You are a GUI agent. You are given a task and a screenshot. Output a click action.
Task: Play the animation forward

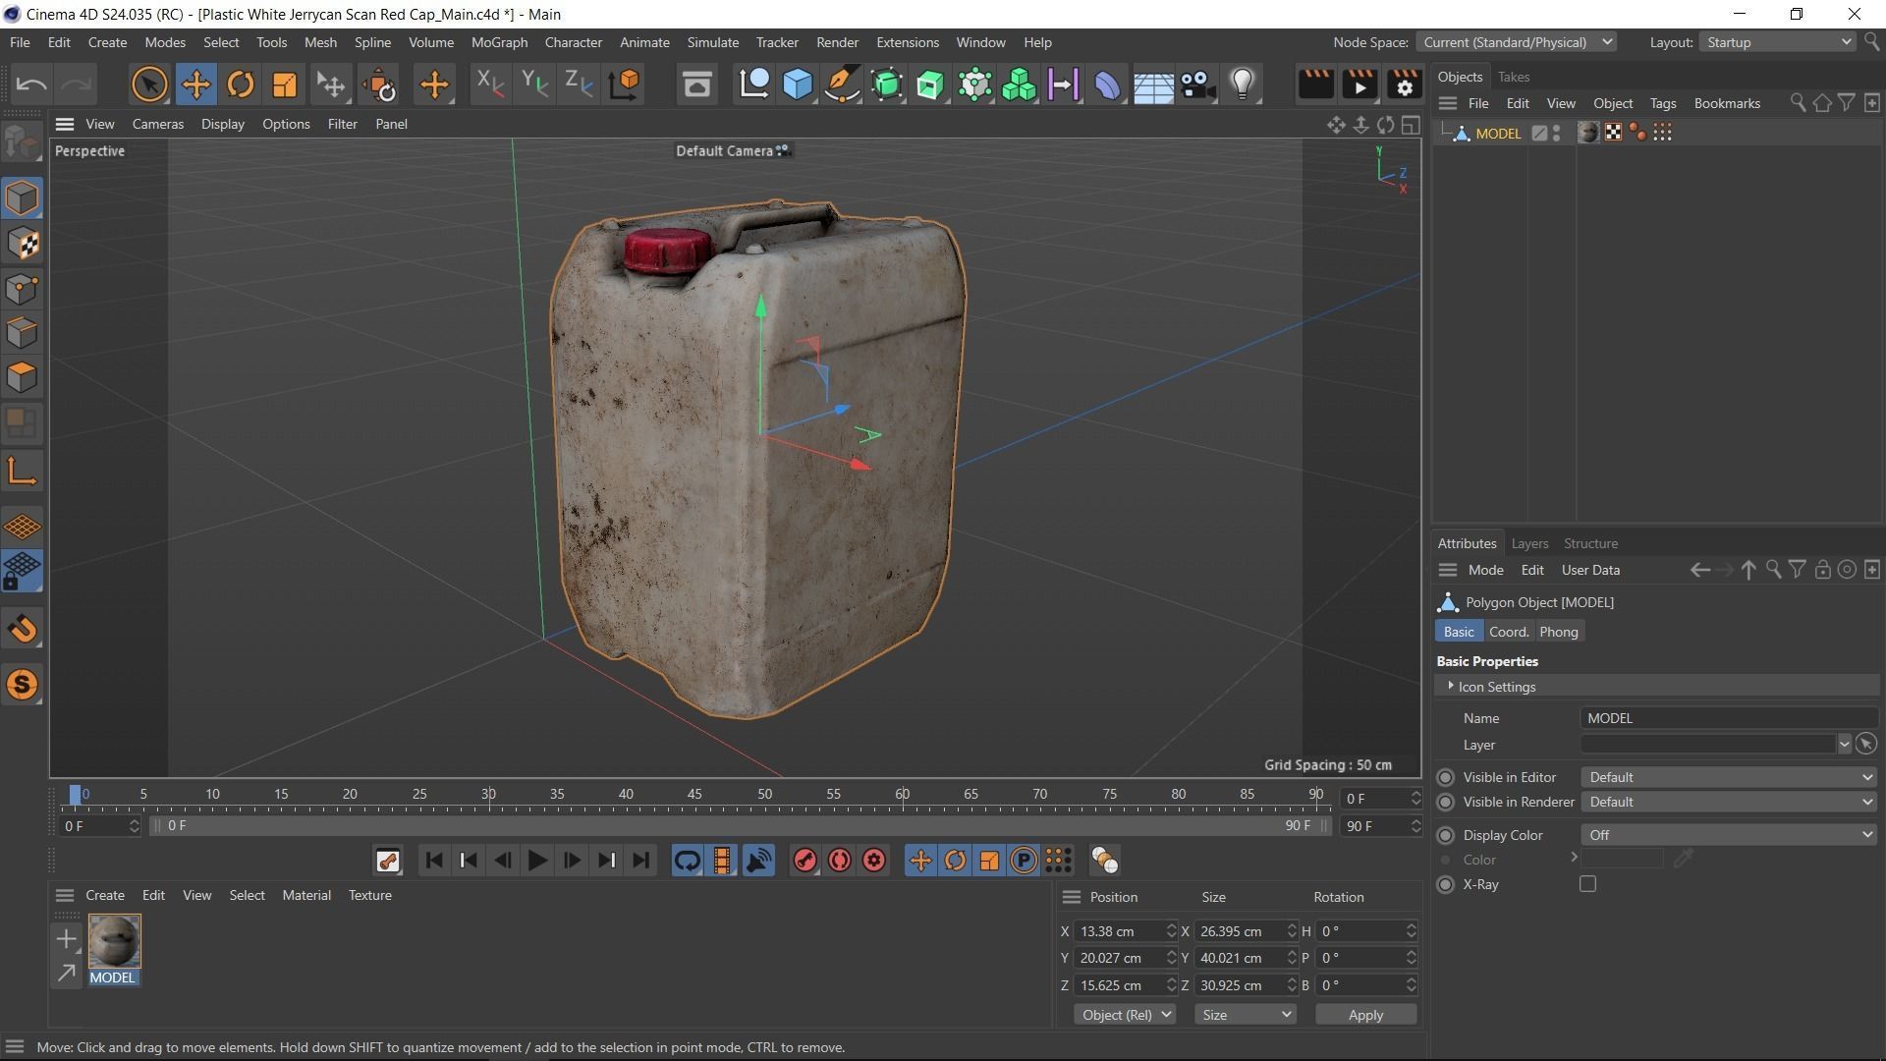(537, 862)
